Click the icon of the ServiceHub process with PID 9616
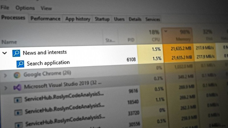228x128 pixels. [x=18, y=100]
